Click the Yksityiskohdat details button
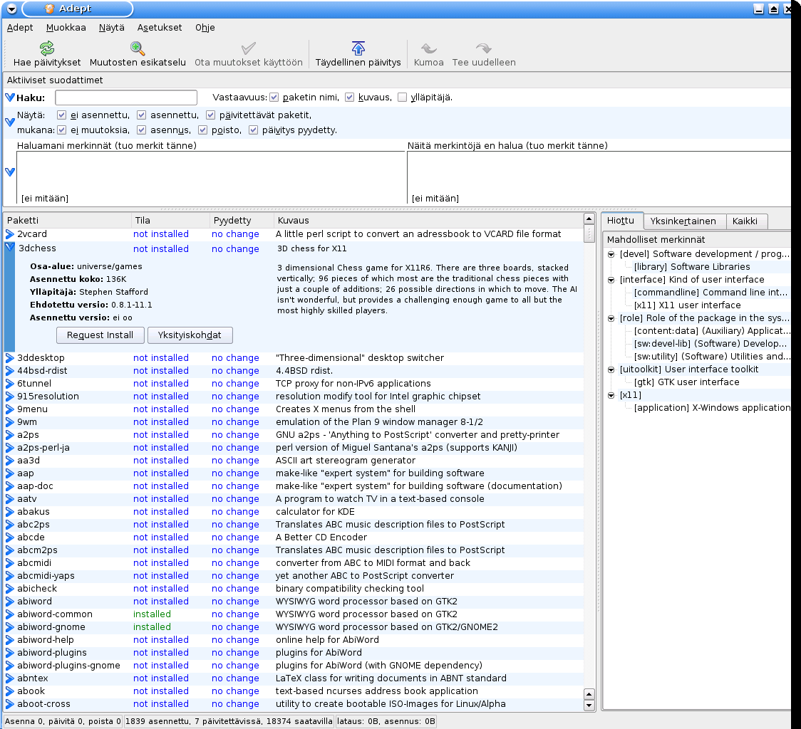This screenshot has height=729, width=801. (x=190, y=335)
